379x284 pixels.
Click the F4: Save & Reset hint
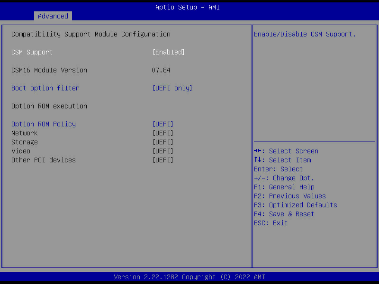[284, 214]
